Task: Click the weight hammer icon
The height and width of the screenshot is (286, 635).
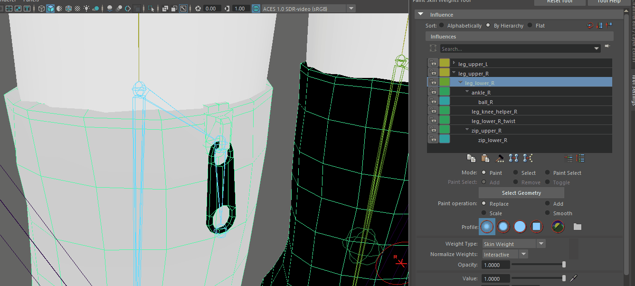Action: coord(500,158)
